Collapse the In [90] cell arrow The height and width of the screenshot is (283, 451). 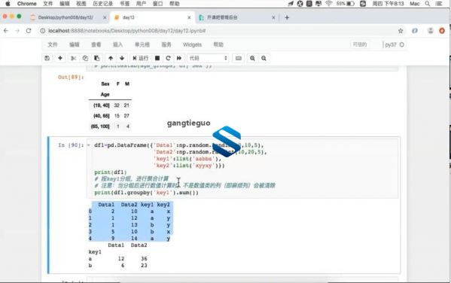[x=89, y=145]
